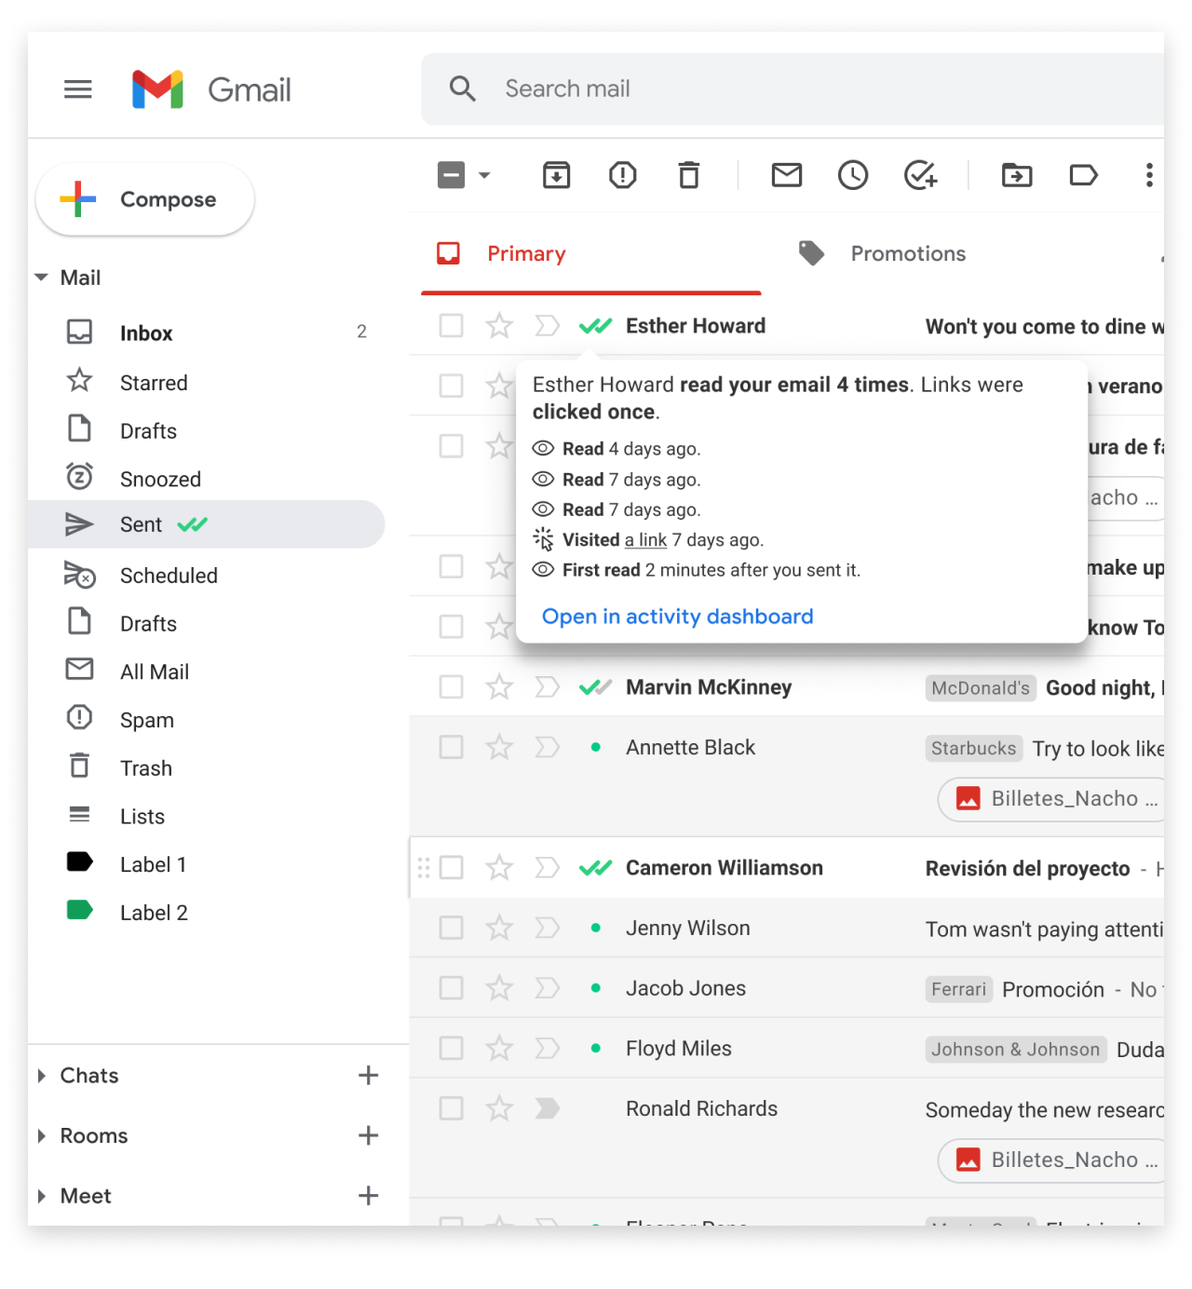The image size is (1192, 1289).
Task: Snooze selected emails with the clock icon
Action: 853,175
